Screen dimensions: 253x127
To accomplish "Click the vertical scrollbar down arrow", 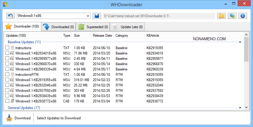I will (x=246, y=107).
